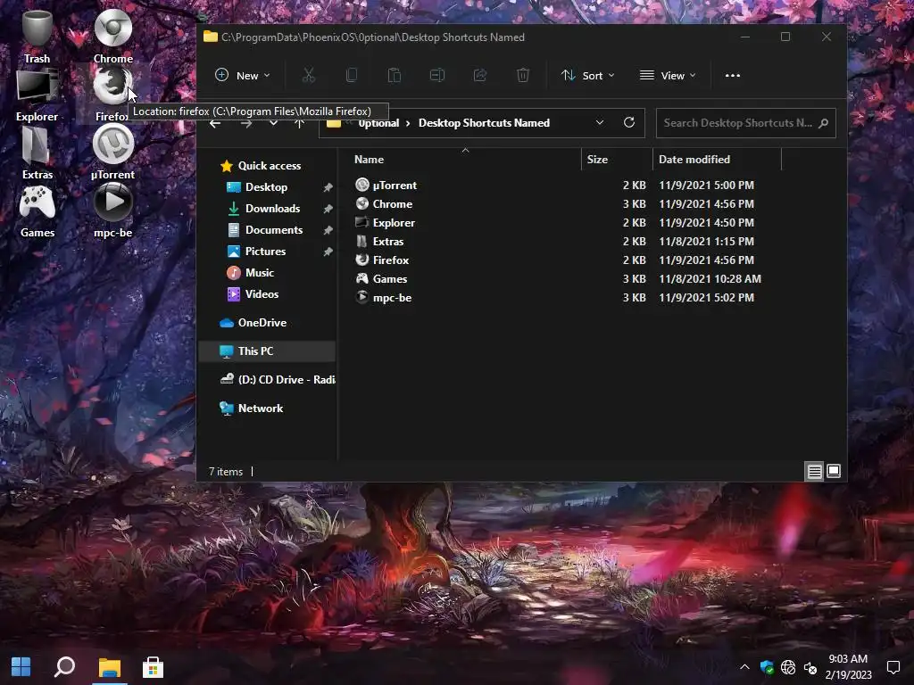Select the Chrome desktop shortcut
Screen dimensions: 914x685
tap(113, 36)
